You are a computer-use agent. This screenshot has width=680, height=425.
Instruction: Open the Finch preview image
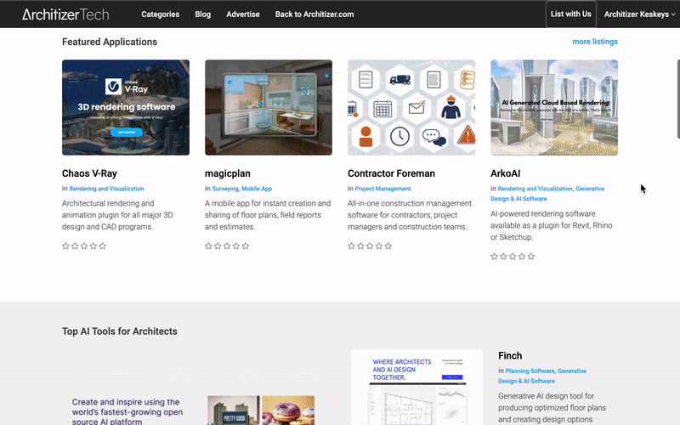coord(416,388)
